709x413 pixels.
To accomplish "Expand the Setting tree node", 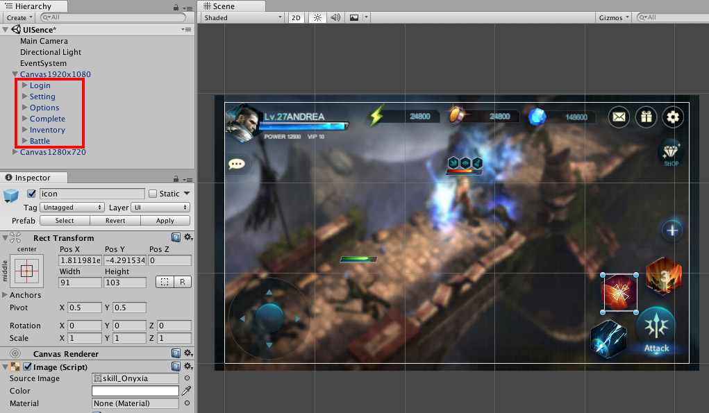I will tap(25, 96).
